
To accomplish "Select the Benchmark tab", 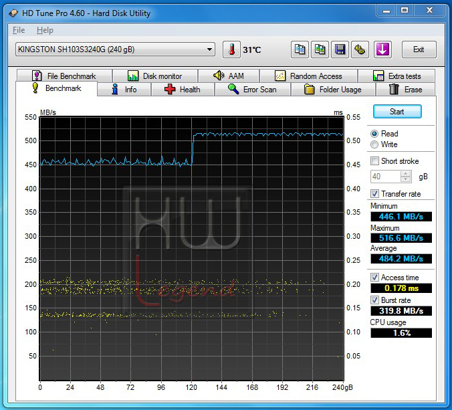I will tap(56, 88).
